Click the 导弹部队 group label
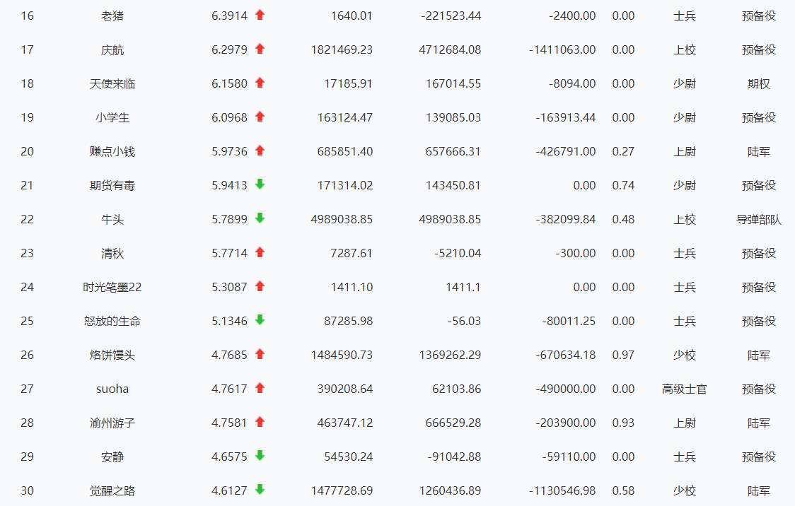Screen dimensions: 795x506 758,219
